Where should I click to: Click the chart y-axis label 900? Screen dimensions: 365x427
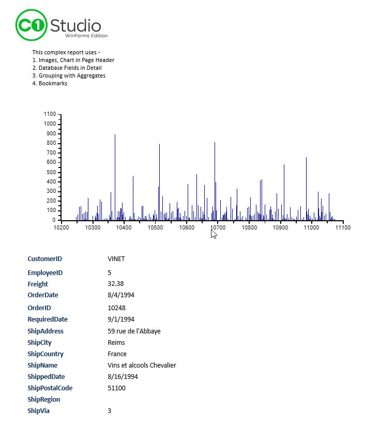[51, 133]
